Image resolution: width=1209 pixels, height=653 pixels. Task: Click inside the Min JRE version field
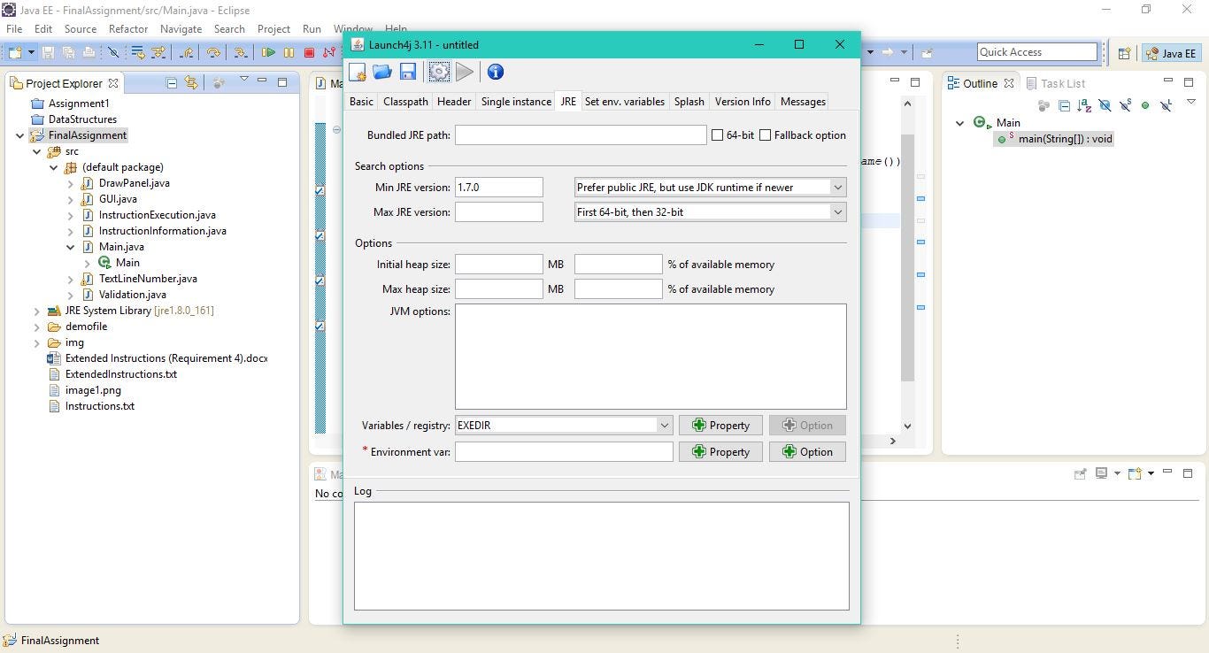pyautogui.click(x=498, y=187)
